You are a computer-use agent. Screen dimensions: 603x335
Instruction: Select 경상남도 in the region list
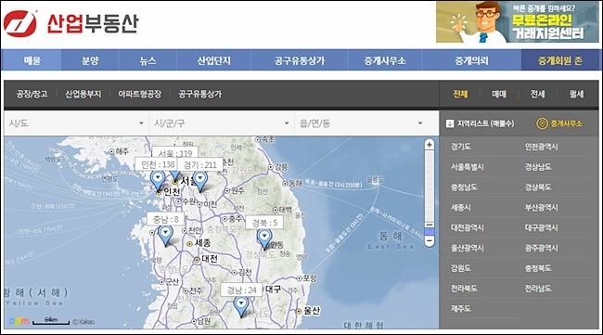(x=538, y=167)
